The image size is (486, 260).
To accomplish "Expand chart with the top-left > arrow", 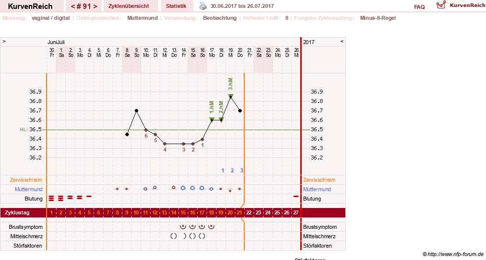I will click(4, 41).
